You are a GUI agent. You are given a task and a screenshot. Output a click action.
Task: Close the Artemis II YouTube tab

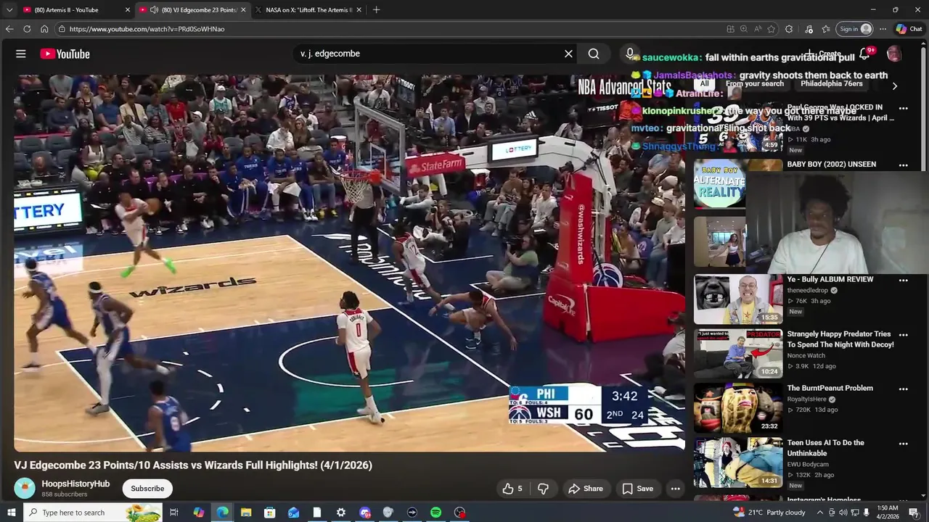tap(128, 10)
